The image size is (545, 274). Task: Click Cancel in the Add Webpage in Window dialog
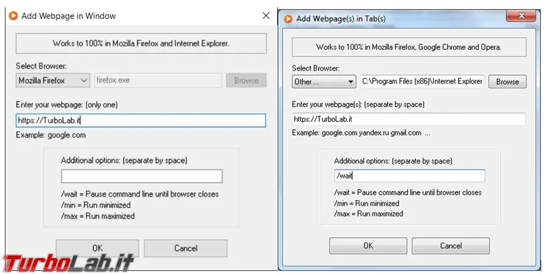pyautogui.click(x=185, y=248)
